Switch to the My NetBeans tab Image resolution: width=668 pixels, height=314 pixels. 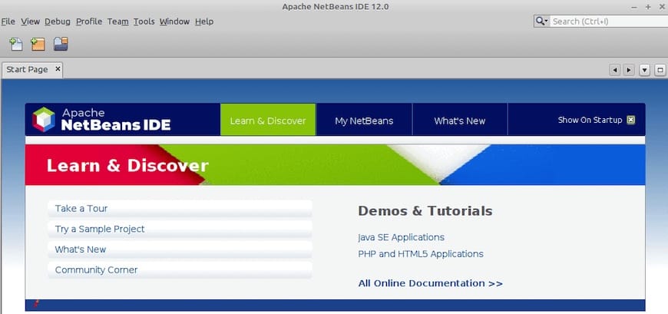click(x=364, y=120)
